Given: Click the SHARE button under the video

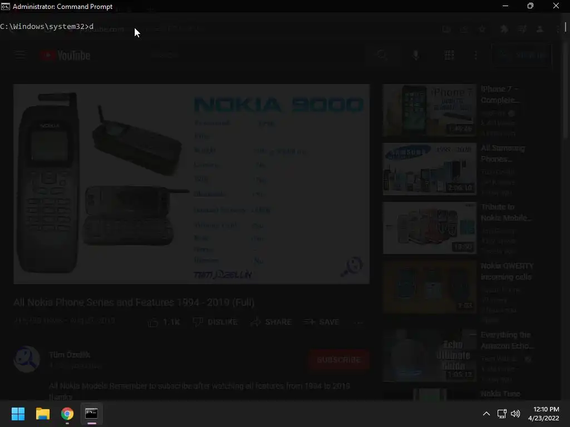Looking at the screenshot, I should 271,322.
